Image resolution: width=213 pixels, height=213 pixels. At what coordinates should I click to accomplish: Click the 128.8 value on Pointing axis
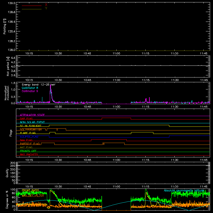click(x=11, y=12)
